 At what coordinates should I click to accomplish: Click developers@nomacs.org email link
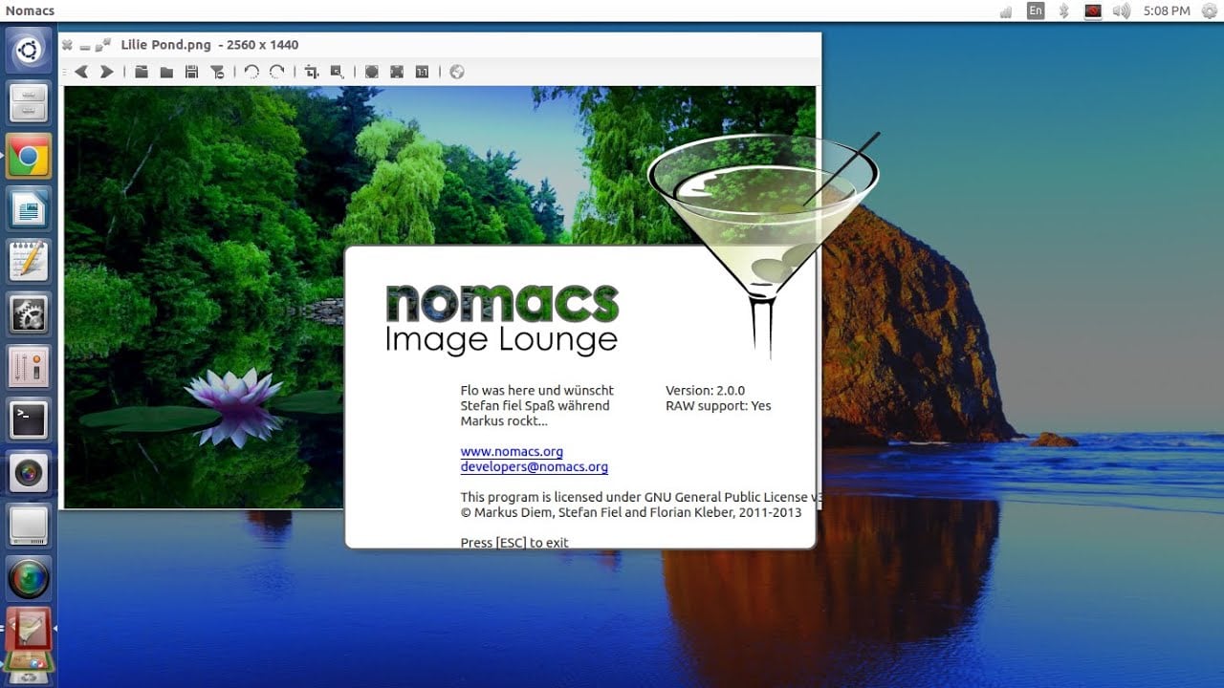pos(535,466)
